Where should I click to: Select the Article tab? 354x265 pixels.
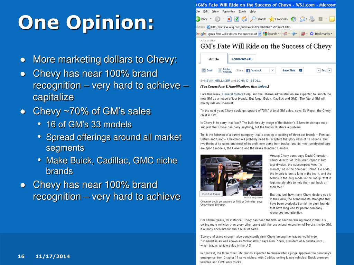pos(214,59)
